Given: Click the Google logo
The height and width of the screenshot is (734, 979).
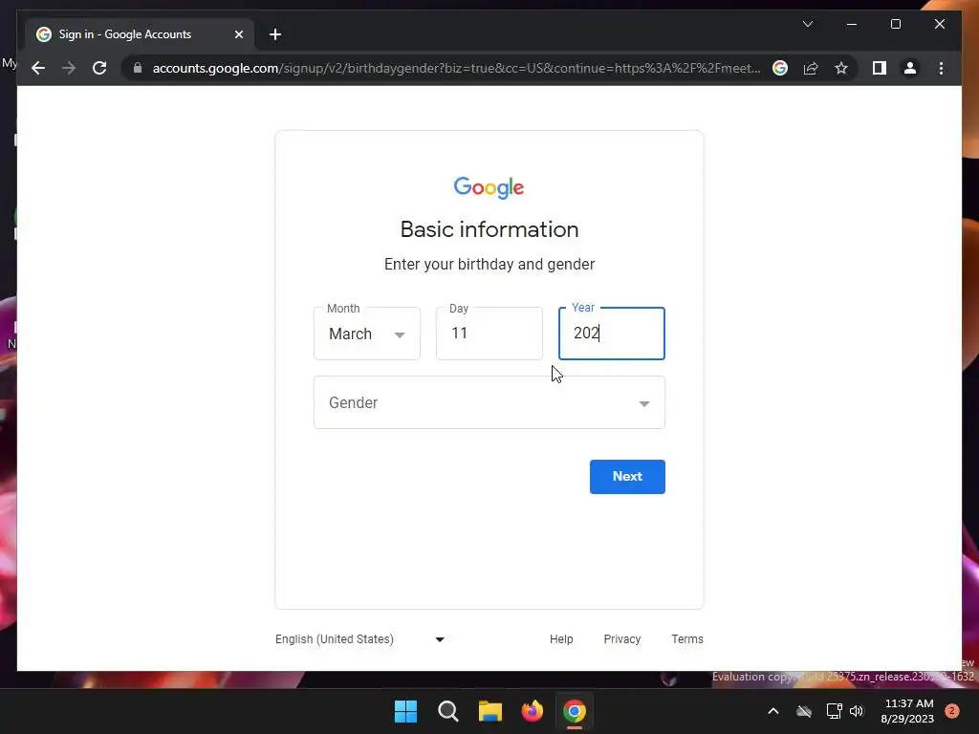Looking at the screenshot, I should click(489, 188).
